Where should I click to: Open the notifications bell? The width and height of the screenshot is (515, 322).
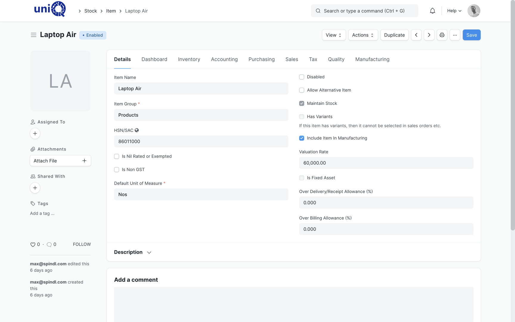click(x=432, y=11)
